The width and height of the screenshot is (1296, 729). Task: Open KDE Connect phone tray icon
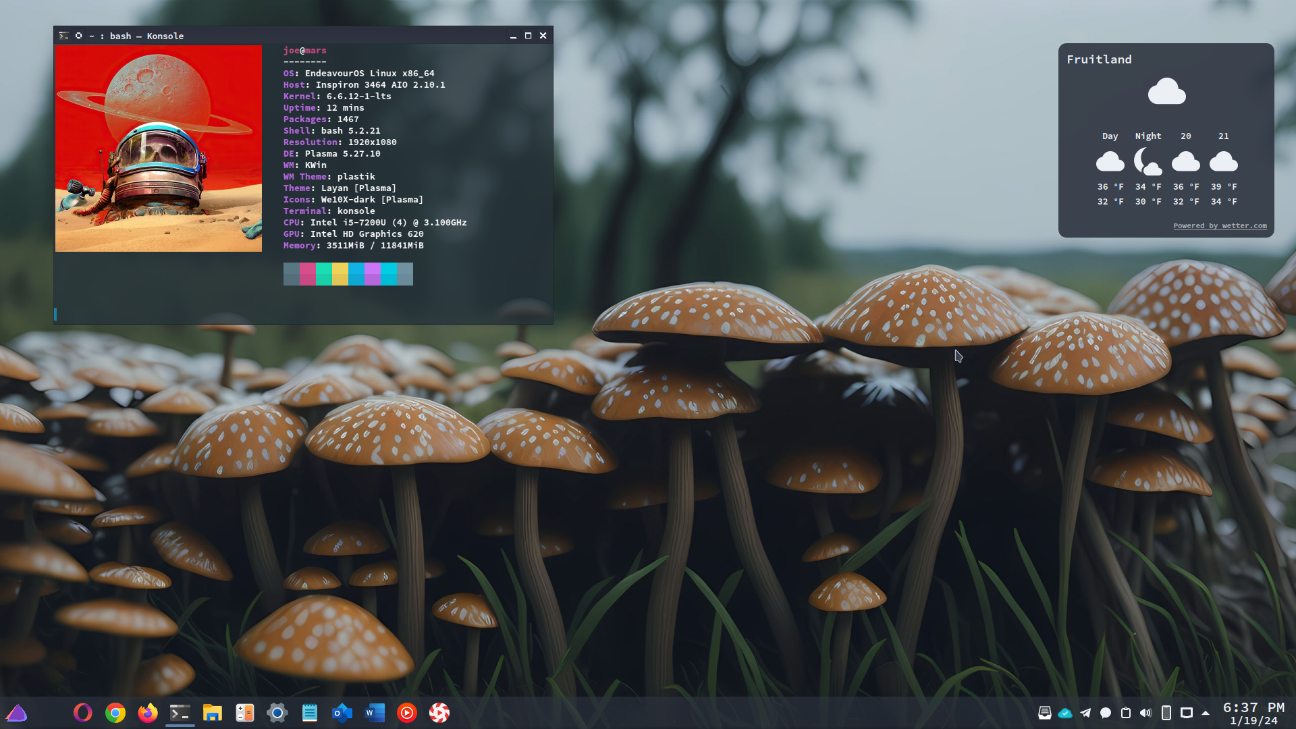click(x=1166, y=713)
